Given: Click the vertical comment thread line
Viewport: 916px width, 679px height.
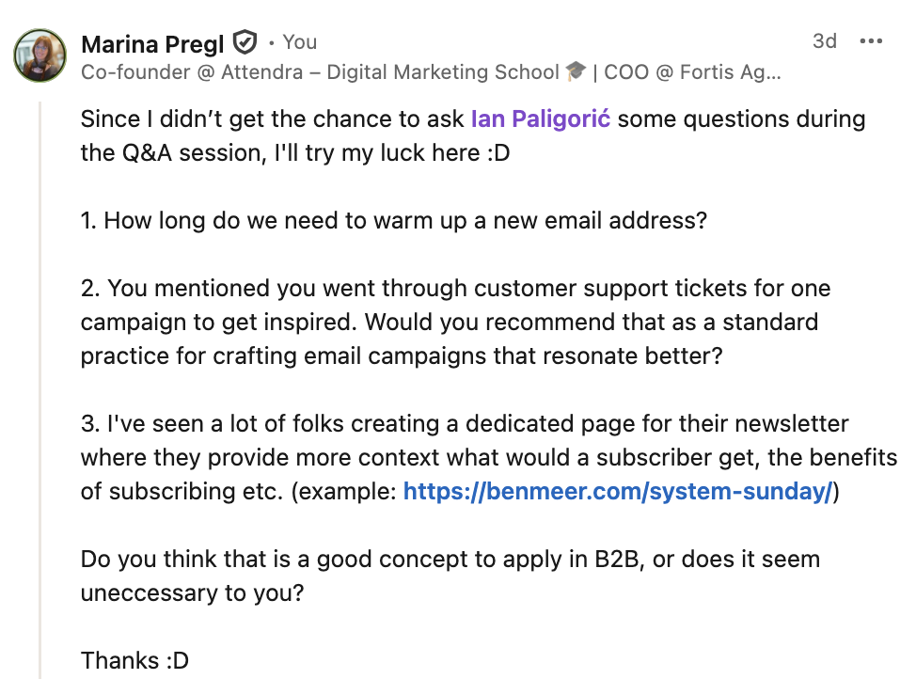Looking at the screenshot, I should 39,376.
